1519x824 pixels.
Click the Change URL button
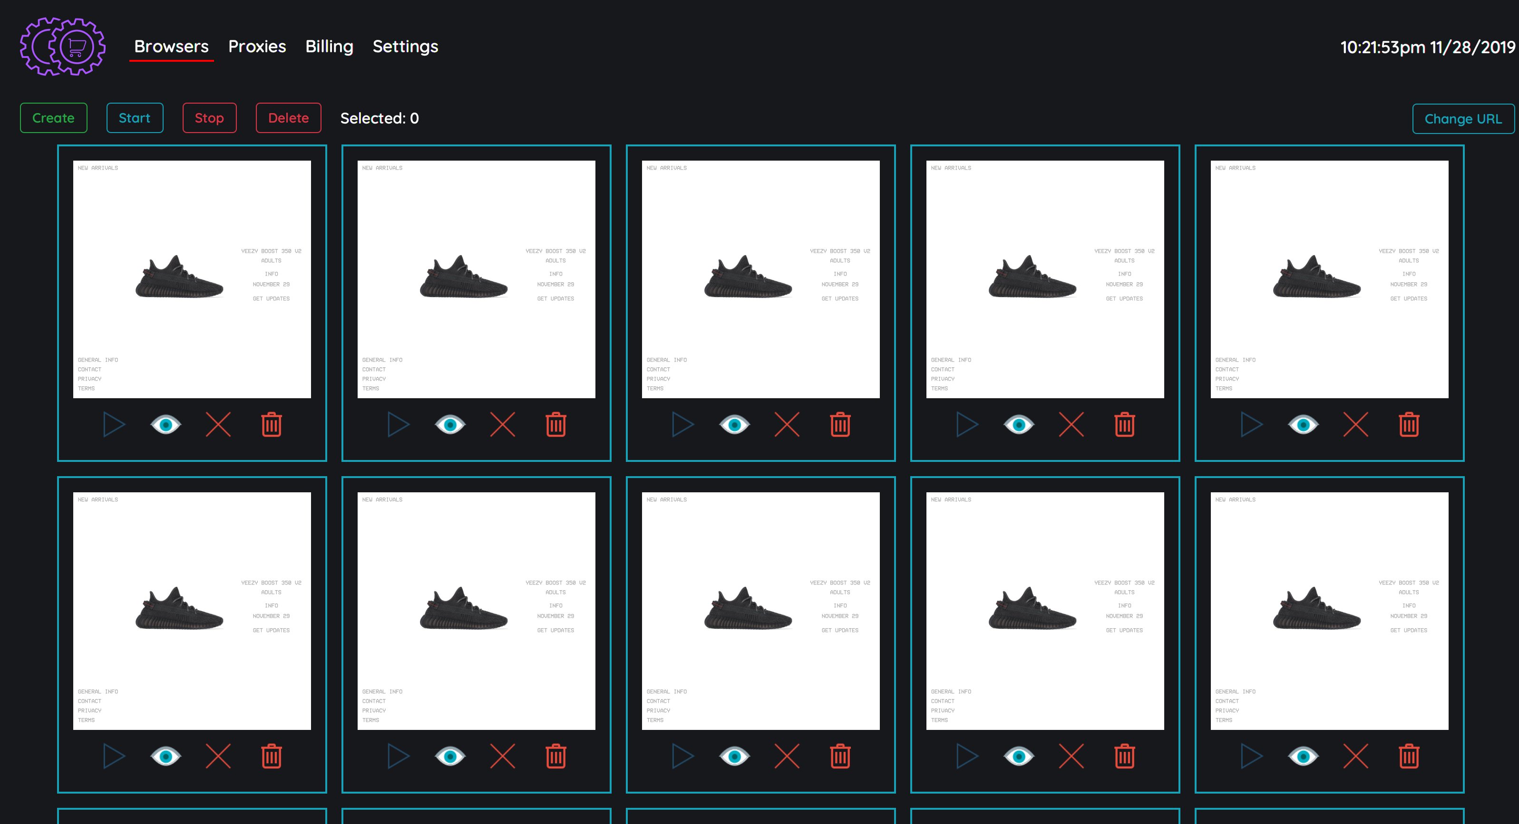point(1463,119)
